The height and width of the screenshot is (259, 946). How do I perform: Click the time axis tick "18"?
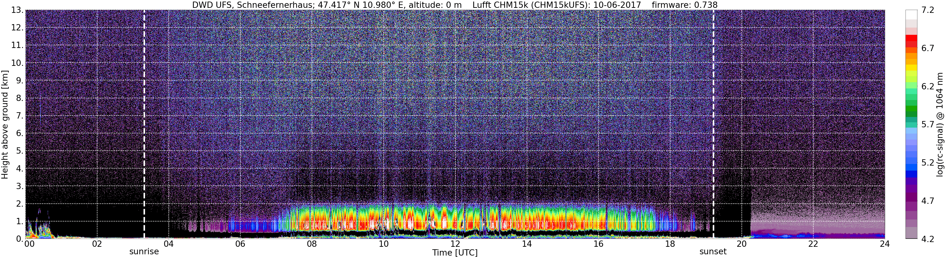[670, 244]
